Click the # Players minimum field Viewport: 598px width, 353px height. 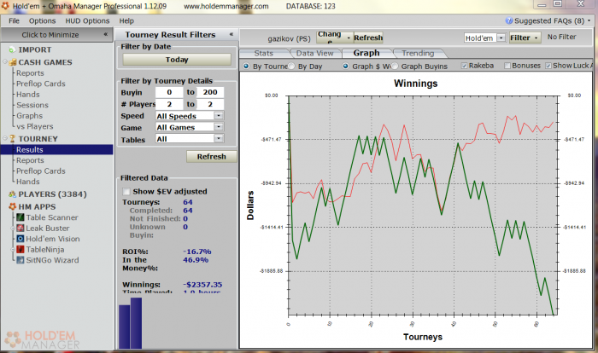pyautogui.click(x=169, y=104)
